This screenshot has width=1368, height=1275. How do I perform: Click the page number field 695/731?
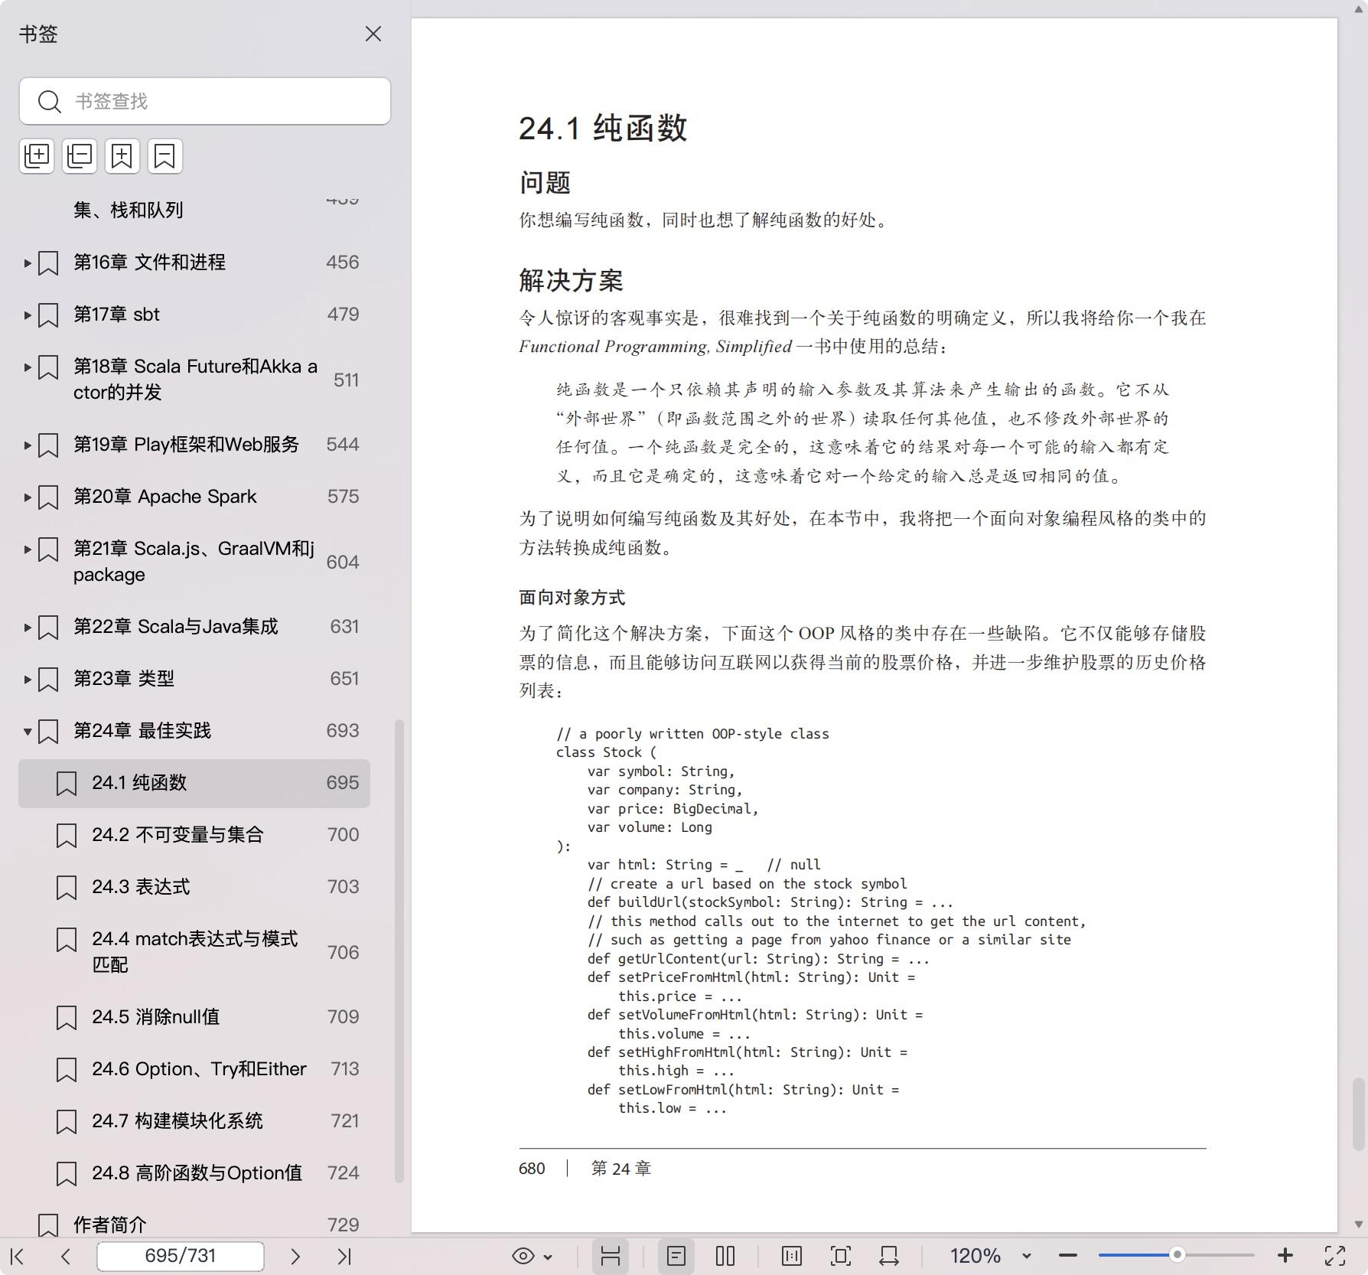[x=181, y=1256]
